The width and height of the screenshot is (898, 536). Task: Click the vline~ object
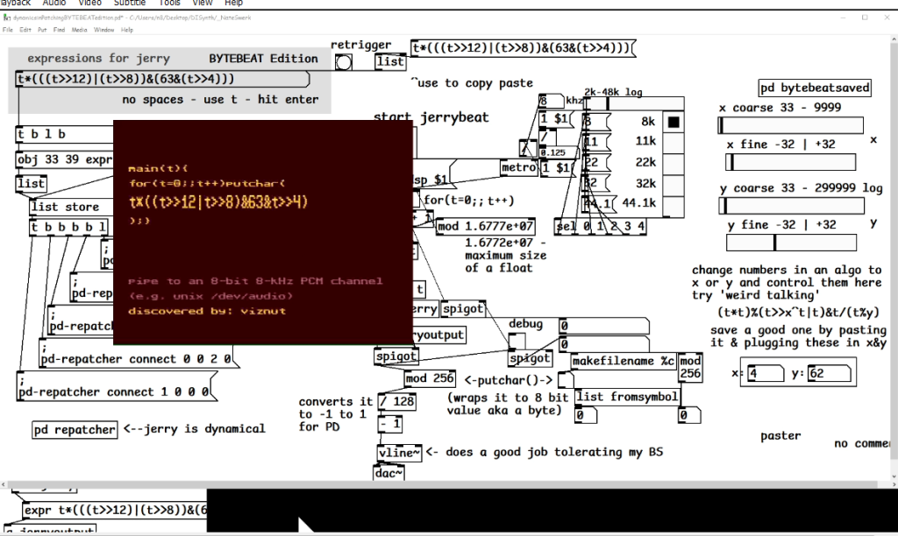click(399, 453)
